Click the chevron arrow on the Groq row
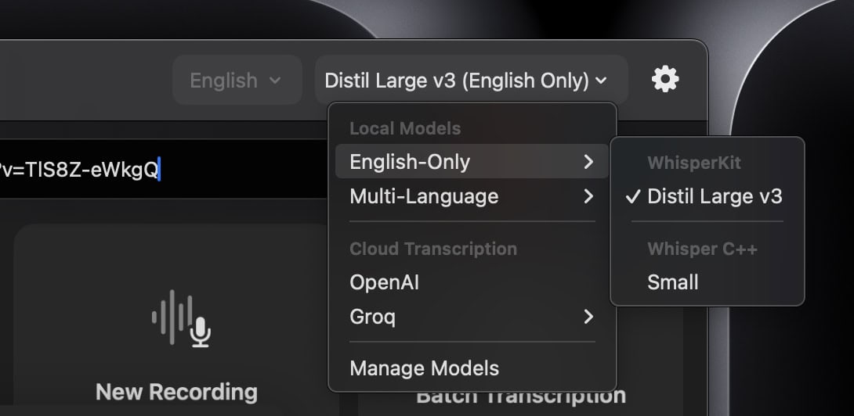Screen dimensions: 854x416 click(588, 317)
